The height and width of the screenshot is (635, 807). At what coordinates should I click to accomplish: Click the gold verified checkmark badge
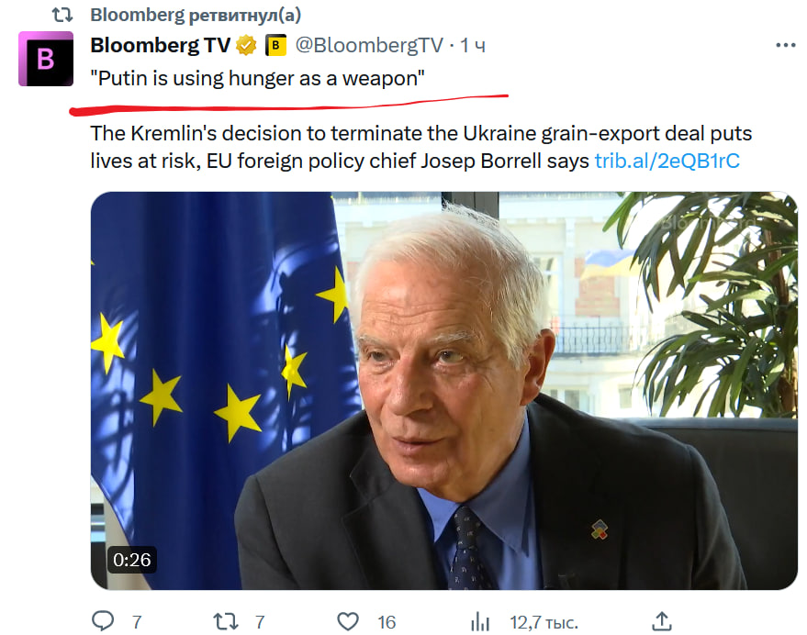pyautogui.click(x=246, y=45)
